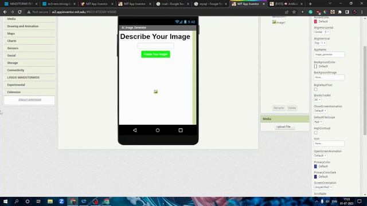Screen dimensions: 367x206
Task: Go back using the browser back arrow
Action: 5,12
